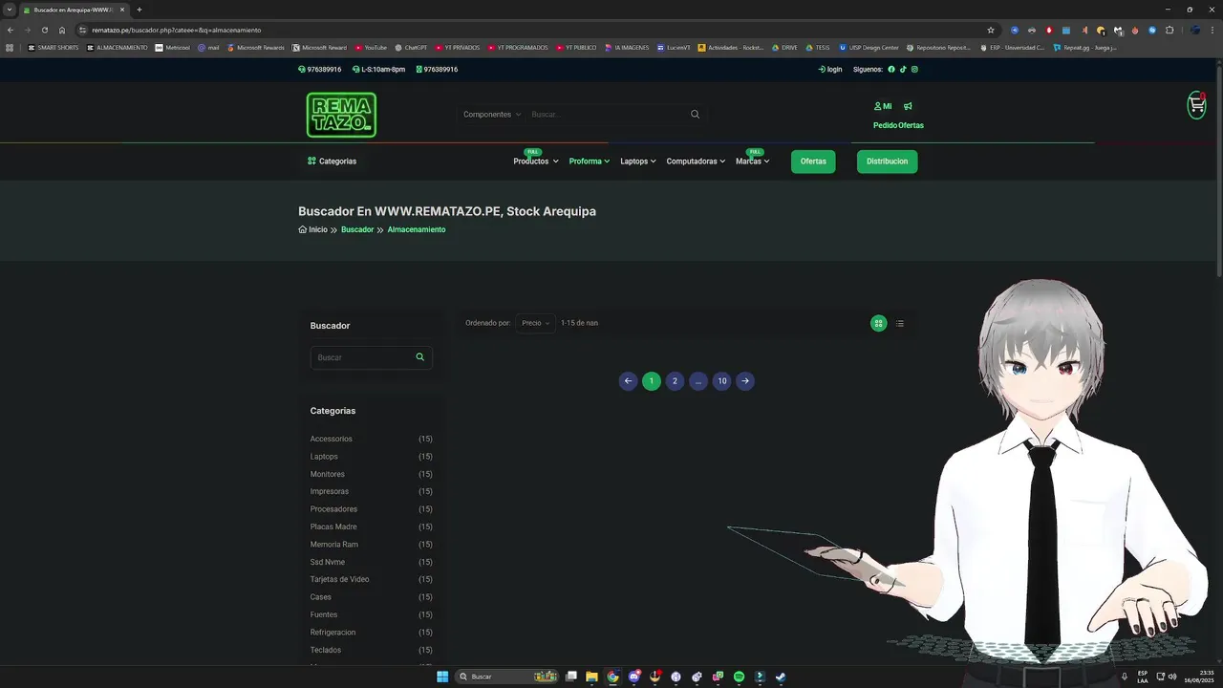The image size is (1223, 688).
Task: Click the REMATAZO logo
Action: 341,115
